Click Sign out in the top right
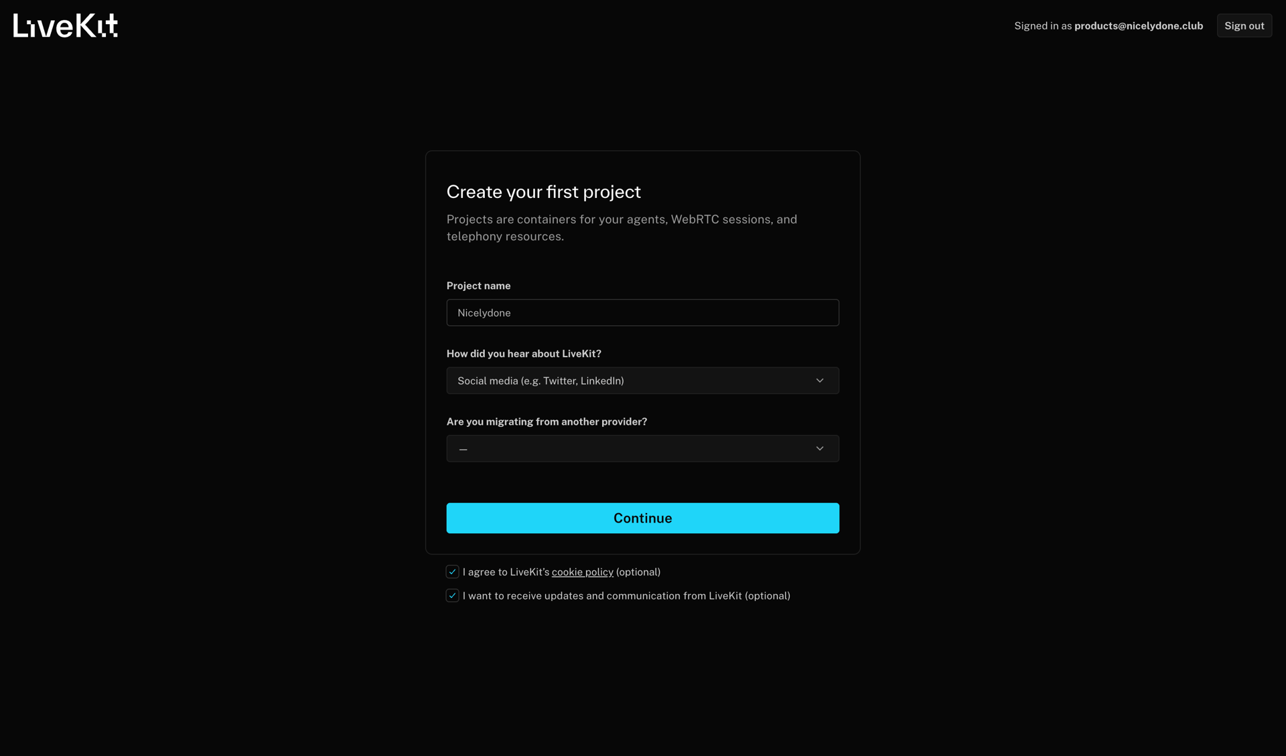Viewport: 1286px width, 756px height. [x=1244, y=25]
